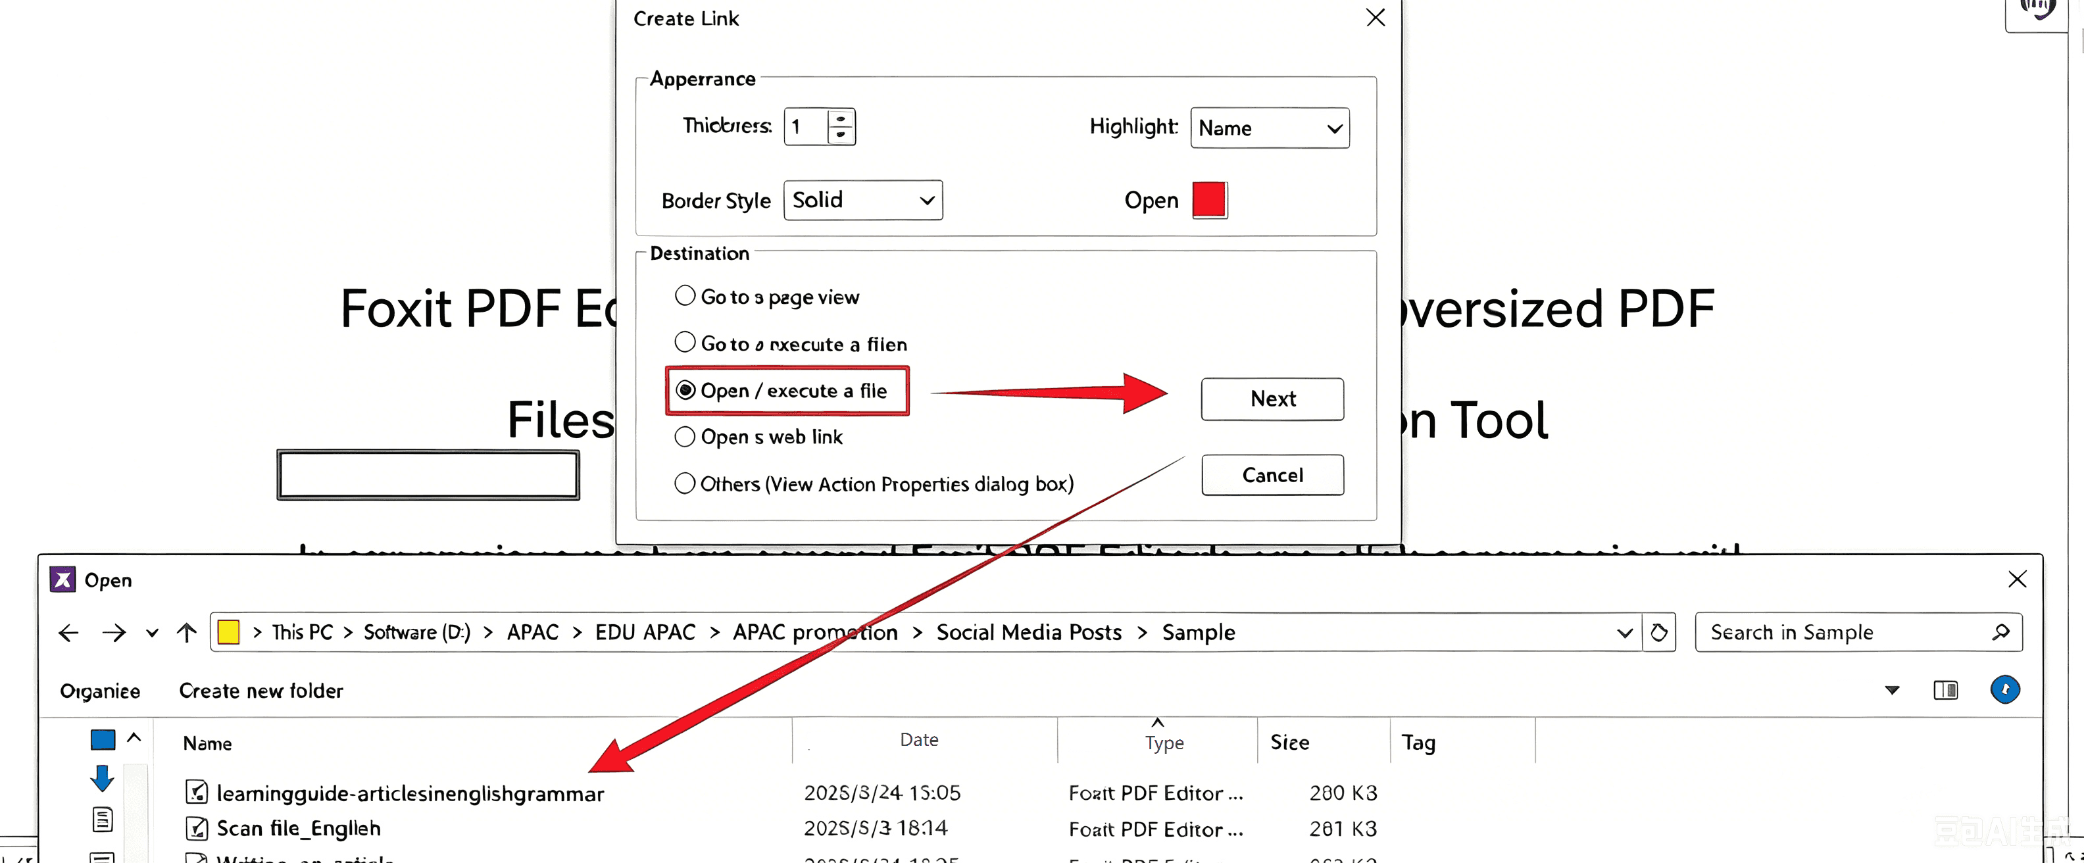
Task: Click the file icon beside Scan file_Englleh
Action: (197, 827)
